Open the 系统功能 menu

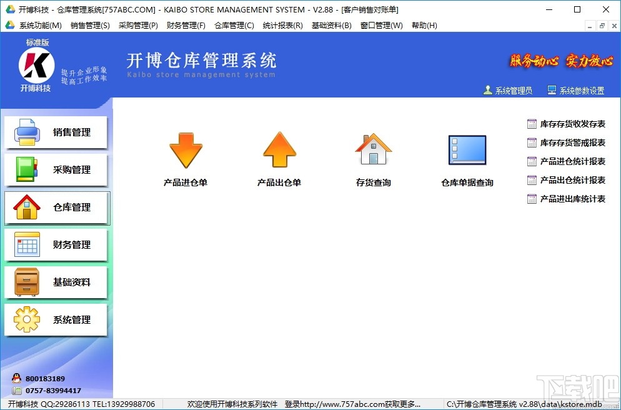pyautogui.click(x=38, y=25)
